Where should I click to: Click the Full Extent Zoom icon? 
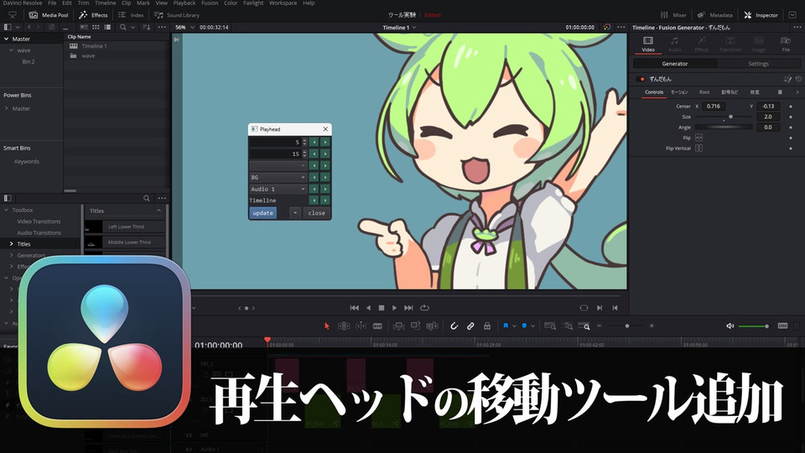coord(550,325)
